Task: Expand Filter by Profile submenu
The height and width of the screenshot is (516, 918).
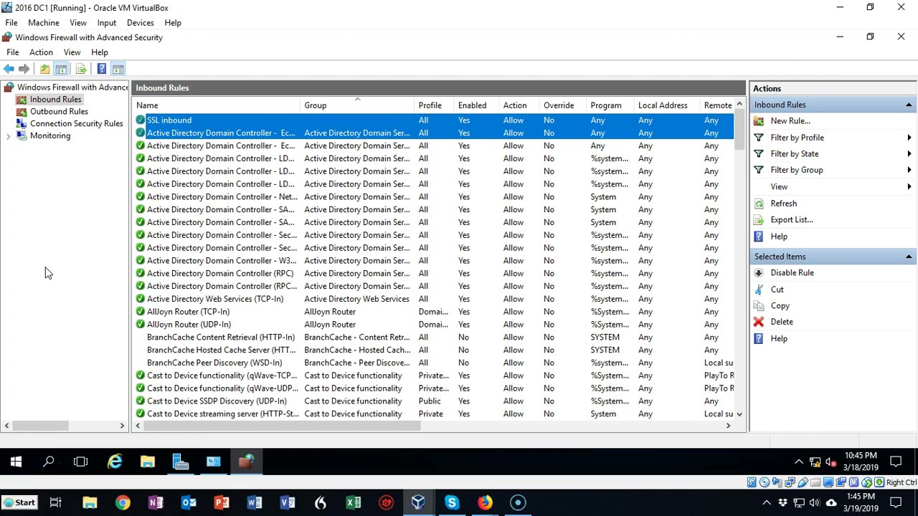Action: pyautogui.click(x=909, y=138)
